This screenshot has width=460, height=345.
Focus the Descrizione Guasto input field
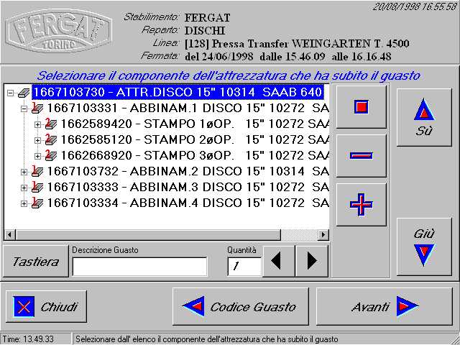(139, 267)
